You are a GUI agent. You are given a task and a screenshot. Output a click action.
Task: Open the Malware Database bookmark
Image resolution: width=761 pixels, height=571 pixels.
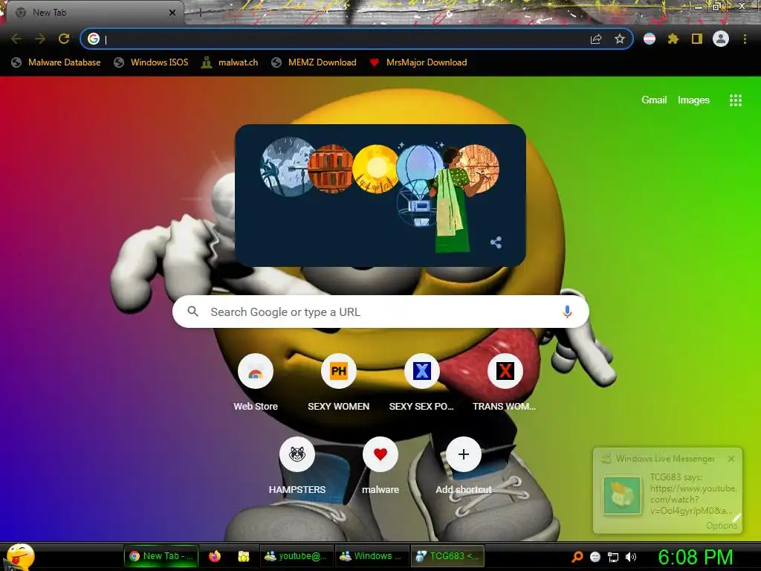(56, 62)
